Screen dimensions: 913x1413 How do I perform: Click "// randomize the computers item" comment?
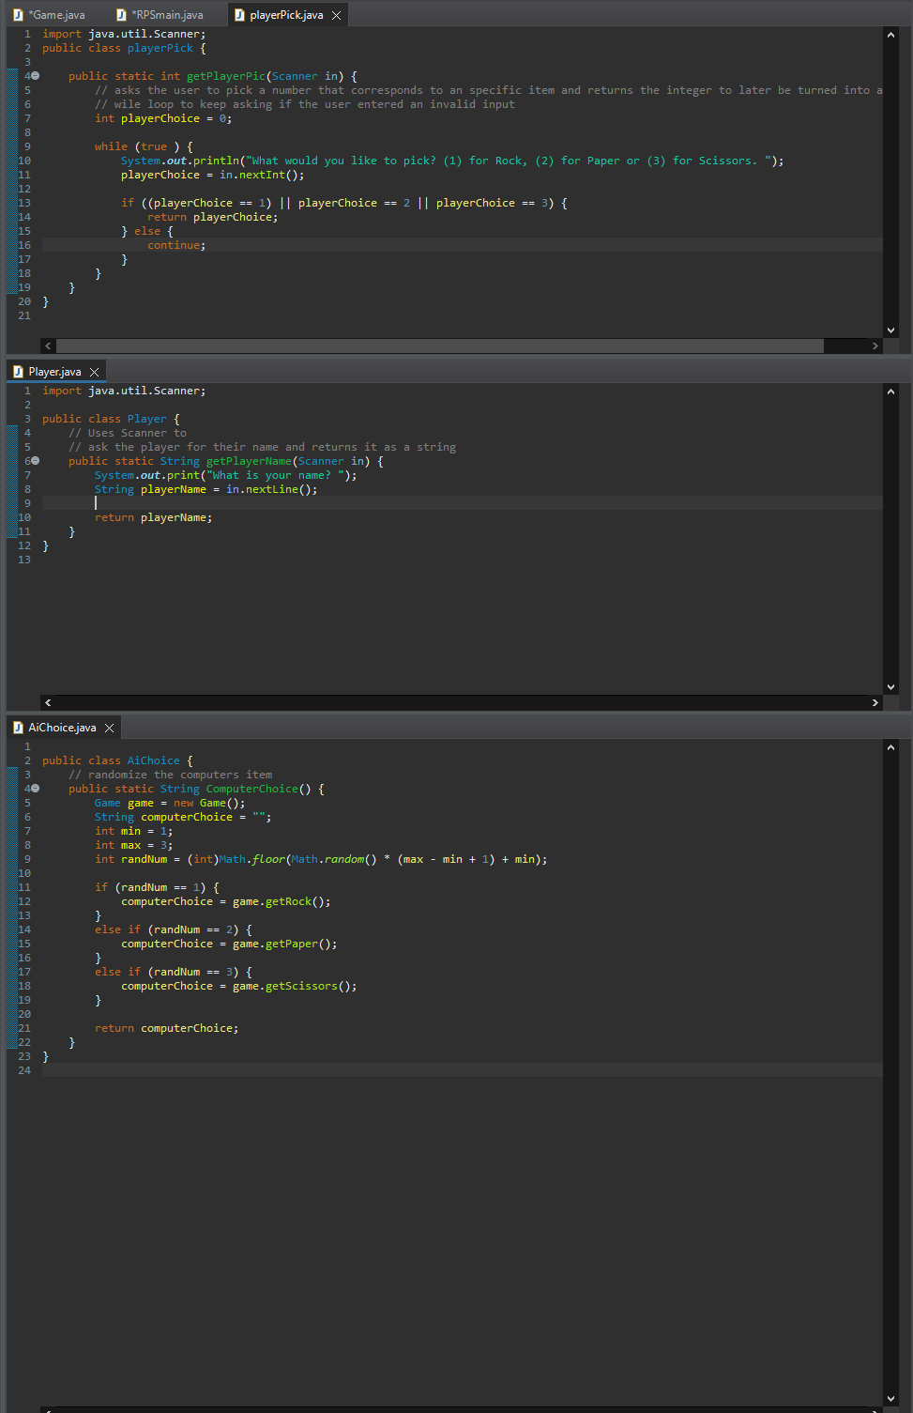(171, 775)
